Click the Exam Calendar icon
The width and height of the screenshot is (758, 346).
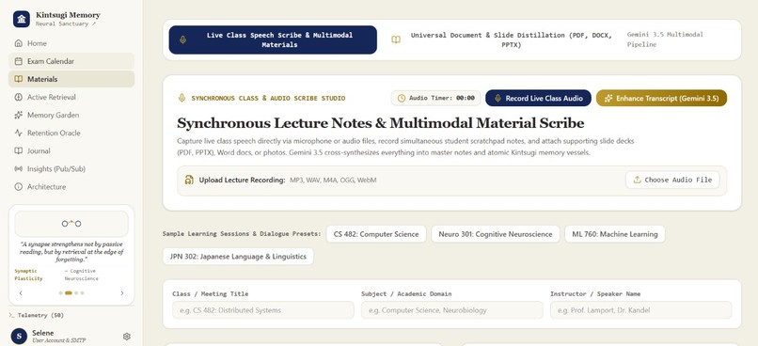pos(19,61)
